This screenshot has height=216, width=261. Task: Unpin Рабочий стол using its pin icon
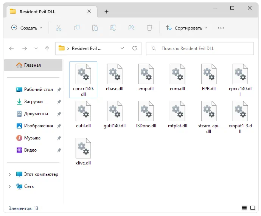59,89
